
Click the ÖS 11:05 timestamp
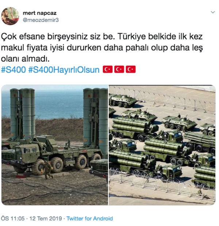click(13, 218)
